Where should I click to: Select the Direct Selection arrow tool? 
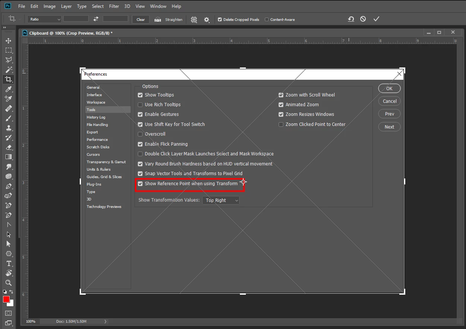(x=8, y=244)
